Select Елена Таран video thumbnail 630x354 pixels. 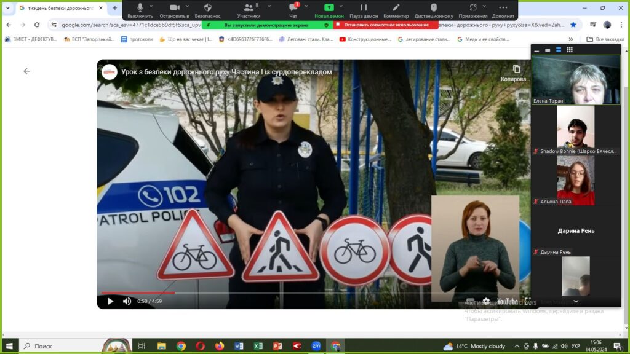pyautogui.click(x=576, y=80)
